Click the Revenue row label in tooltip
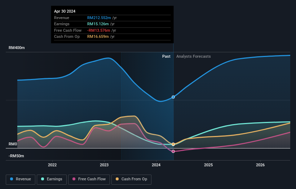This screenshot has height=189, width=296. 62,18
